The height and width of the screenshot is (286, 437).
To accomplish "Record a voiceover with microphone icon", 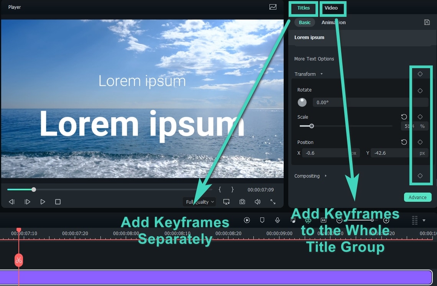I will (x=277, y=220).
